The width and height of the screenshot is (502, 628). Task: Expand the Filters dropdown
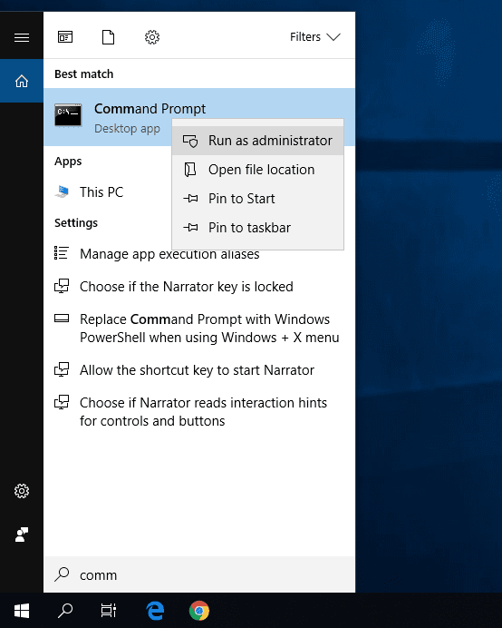[x=315, y=37]
